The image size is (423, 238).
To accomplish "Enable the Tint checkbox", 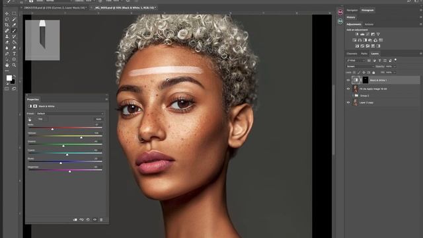I will (x=37, y=119).
